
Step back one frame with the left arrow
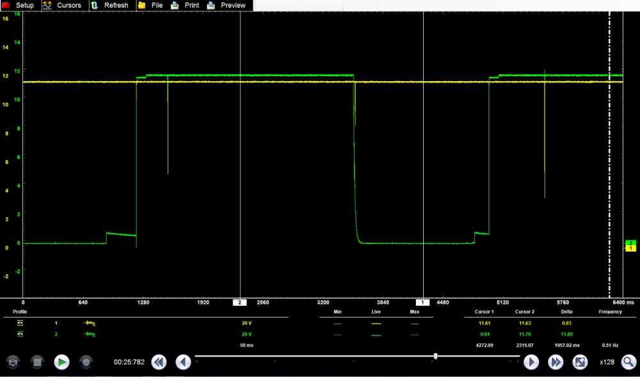183,362
